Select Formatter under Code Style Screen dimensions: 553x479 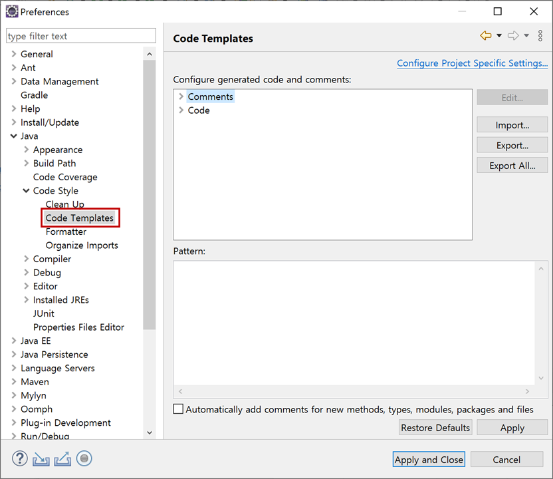tap(66, 232)
